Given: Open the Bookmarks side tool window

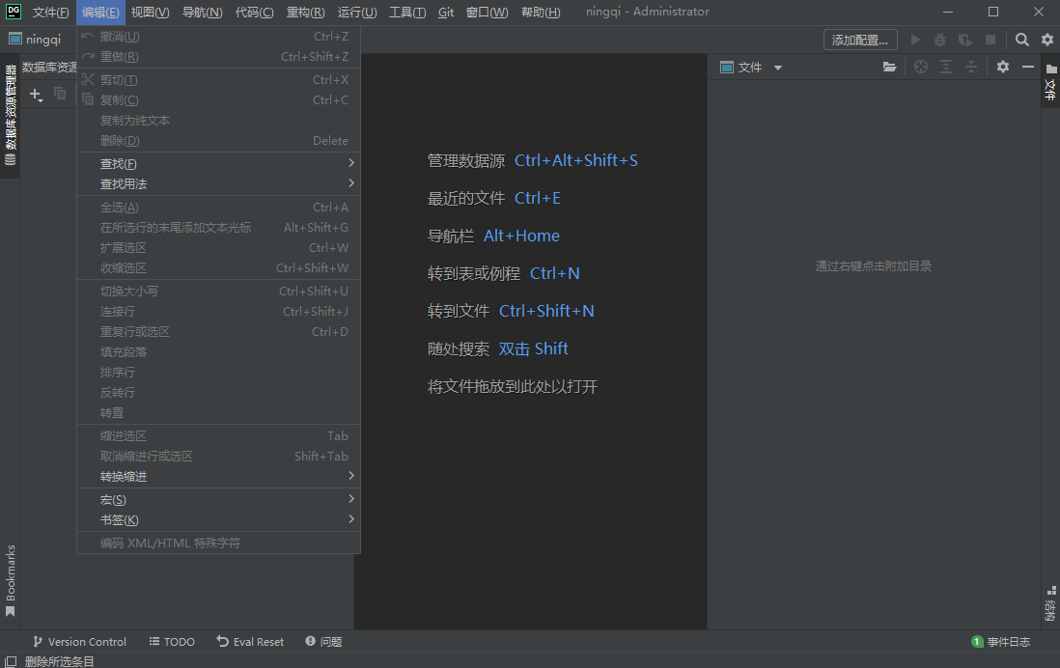Looking at the screenshot, I should click(11, 581).
